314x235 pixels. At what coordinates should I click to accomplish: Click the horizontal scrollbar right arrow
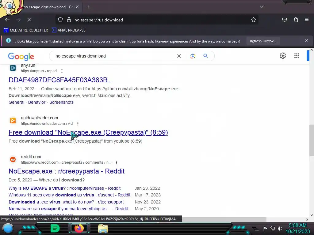coord(307,219)
